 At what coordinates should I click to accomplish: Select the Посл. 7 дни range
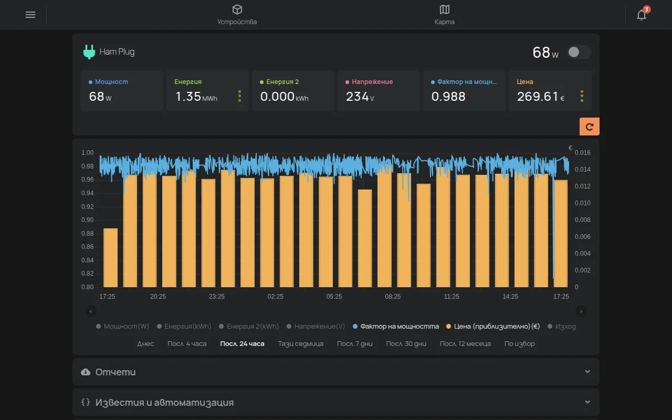tap(355, 344)
